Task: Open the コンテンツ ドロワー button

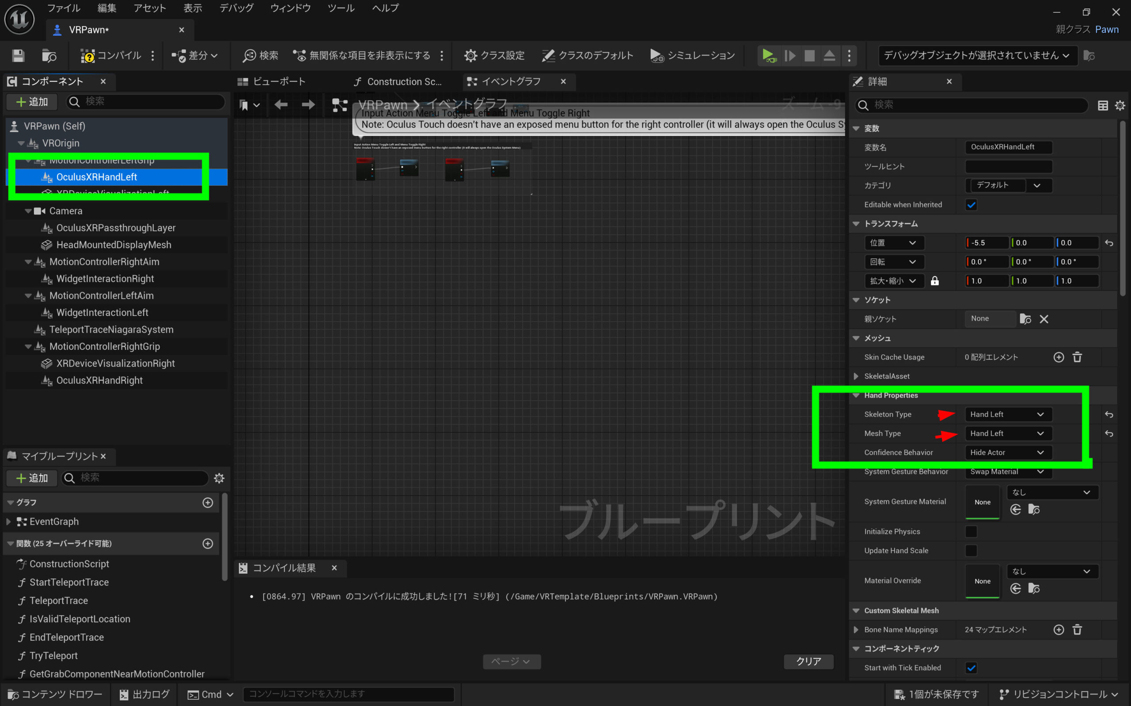Action: (x=55, y=695)
